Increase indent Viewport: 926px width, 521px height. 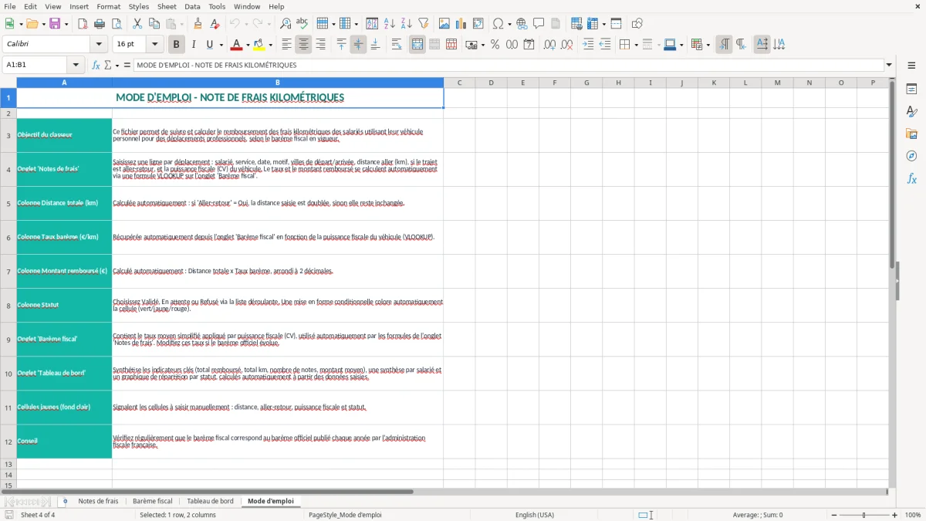click(x=588, y=45)
